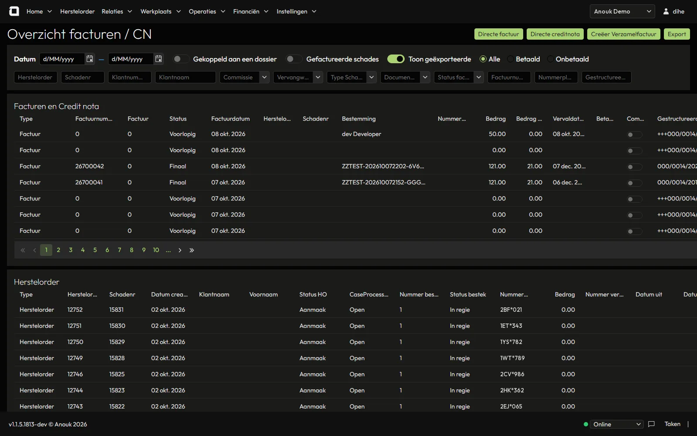Open Taken in the footer
The image size is (697, 436).
[x=672, y=424]
